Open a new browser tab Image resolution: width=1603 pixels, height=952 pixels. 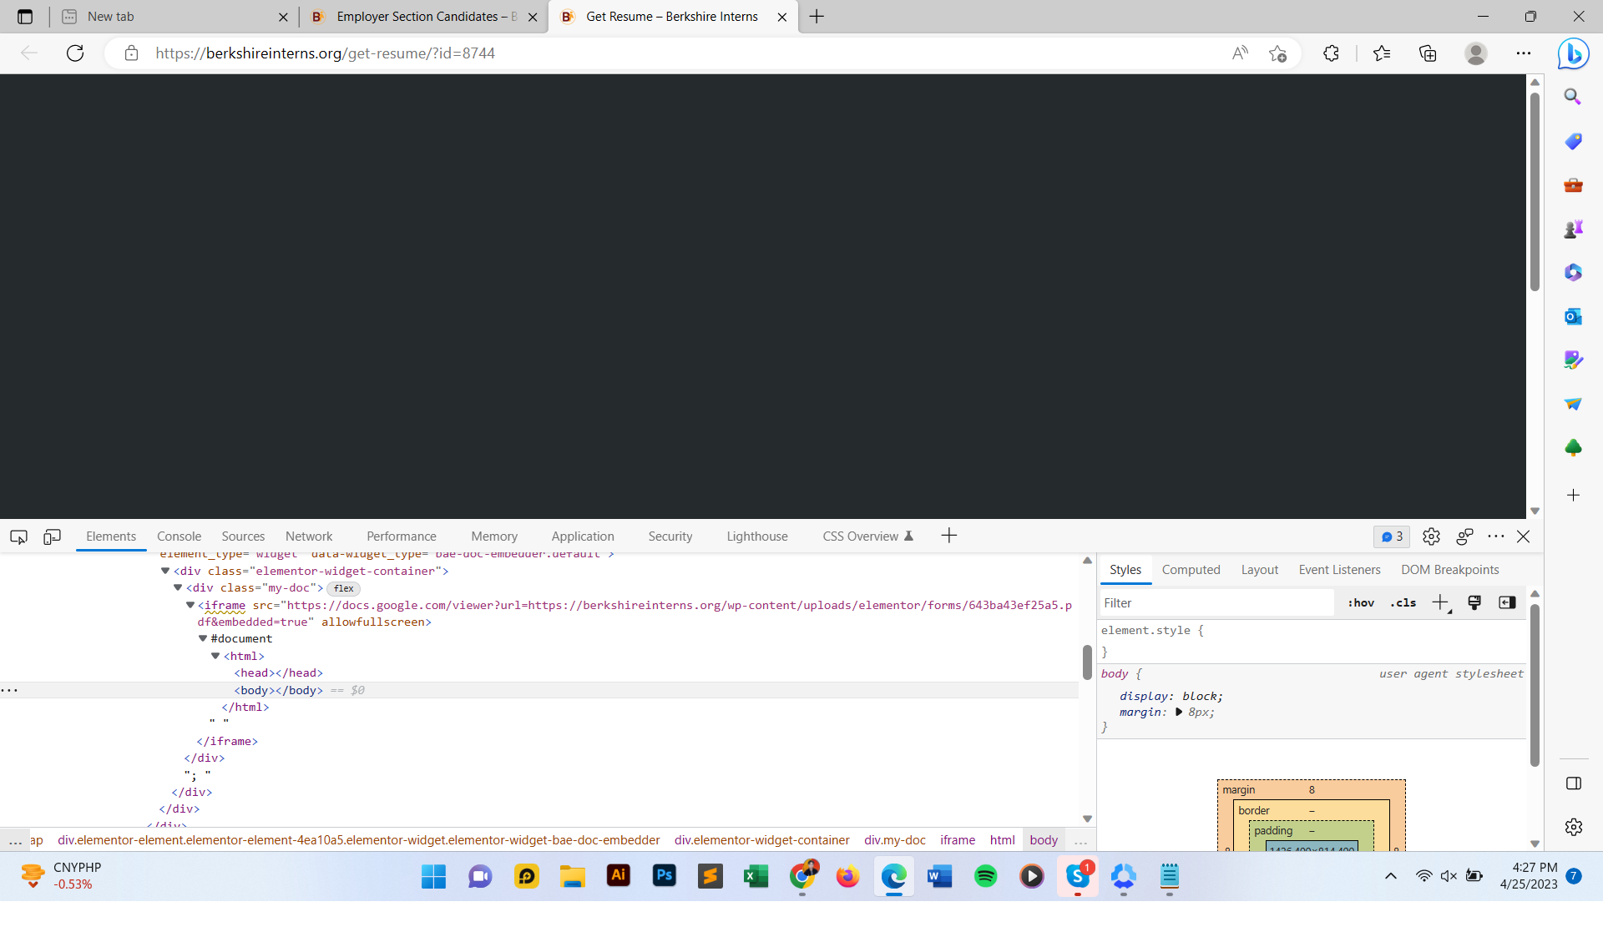[817, 17]
